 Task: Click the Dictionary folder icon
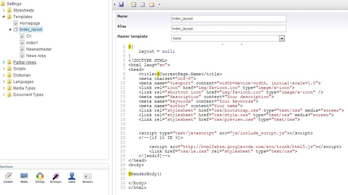9,75
